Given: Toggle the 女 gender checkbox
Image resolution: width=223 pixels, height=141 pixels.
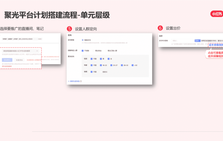Looking at the screenshot, I should tap(108, 59).
